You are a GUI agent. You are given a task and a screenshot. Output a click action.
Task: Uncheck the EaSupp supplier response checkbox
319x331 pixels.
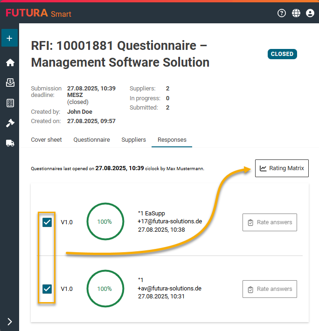click(x=47, y=222)
